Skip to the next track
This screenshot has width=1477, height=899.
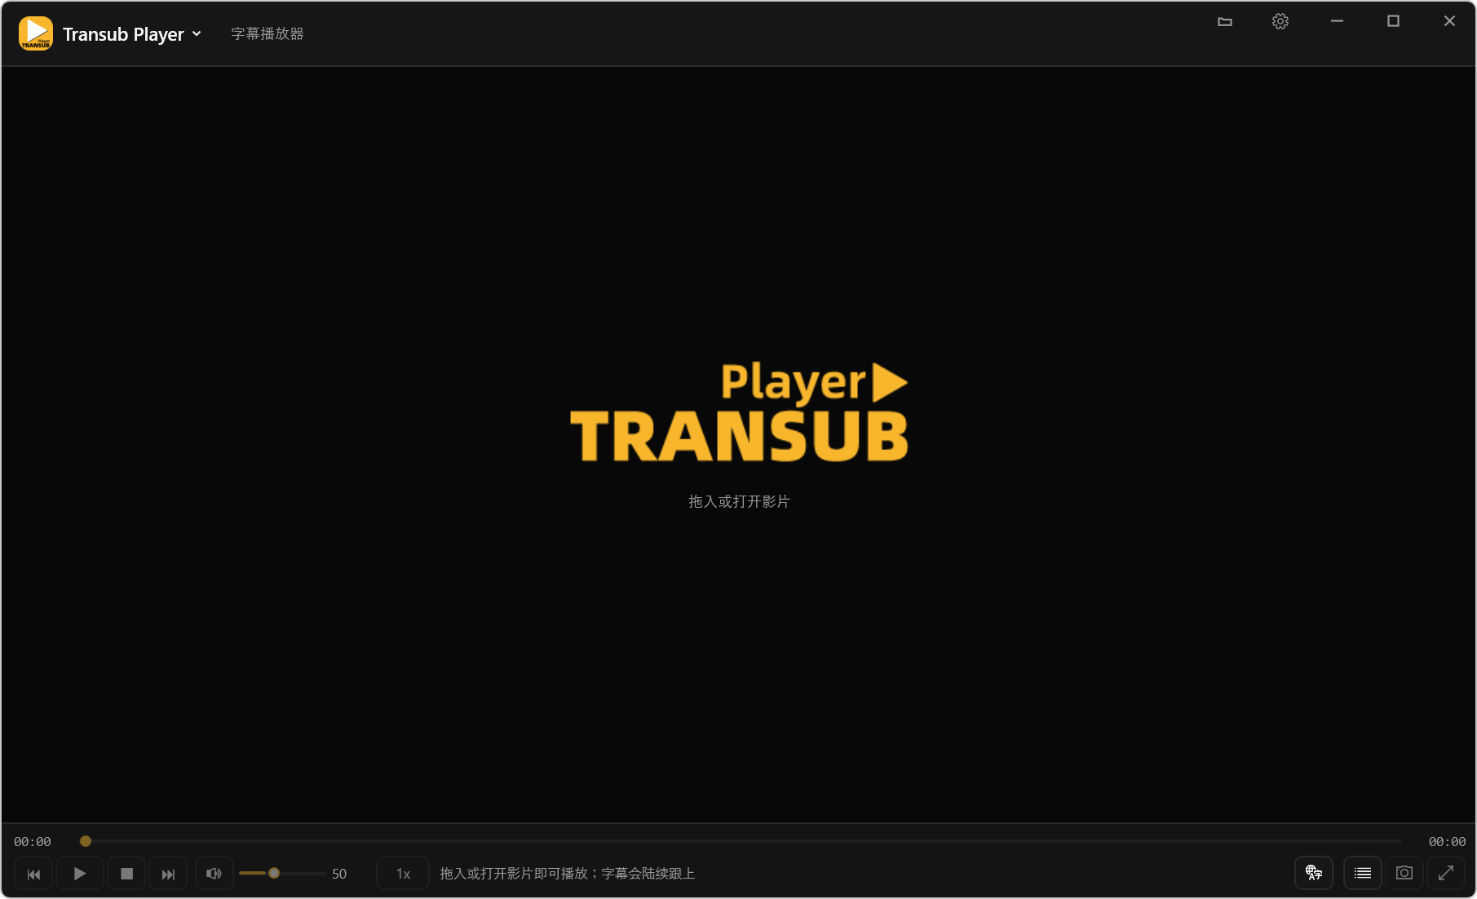(x=168, y=874)
